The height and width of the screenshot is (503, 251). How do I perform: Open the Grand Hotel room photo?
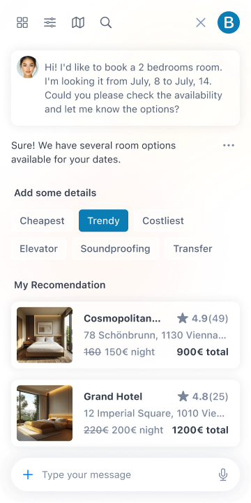tap(45, 413)
